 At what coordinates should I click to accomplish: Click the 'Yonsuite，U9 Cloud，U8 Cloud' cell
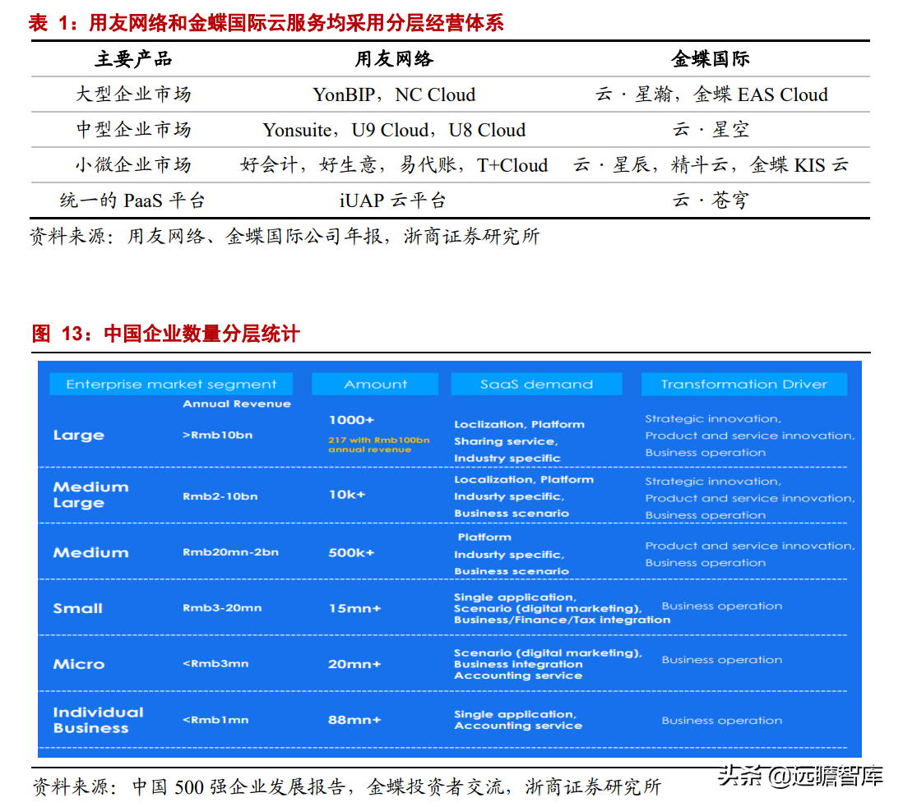pyautogui.click(x=394, y=130)
